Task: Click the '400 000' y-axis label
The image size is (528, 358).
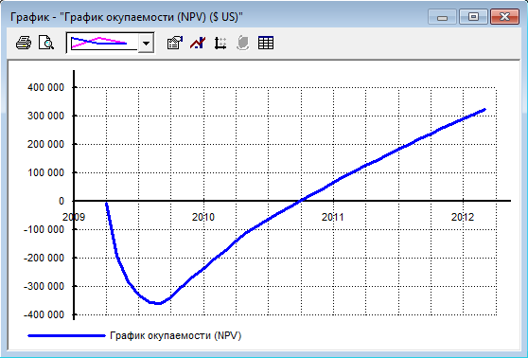Action: (x=45, y=88)
